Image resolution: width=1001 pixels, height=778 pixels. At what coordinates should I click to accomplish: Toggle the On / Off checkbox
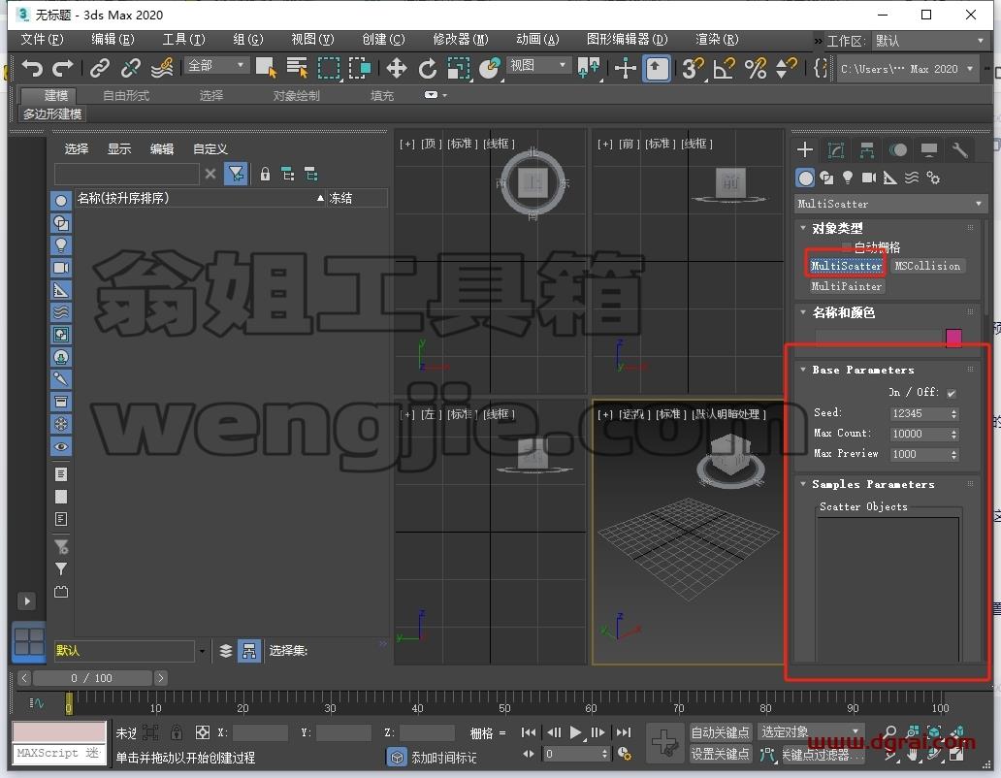click(x=952, y=393)
